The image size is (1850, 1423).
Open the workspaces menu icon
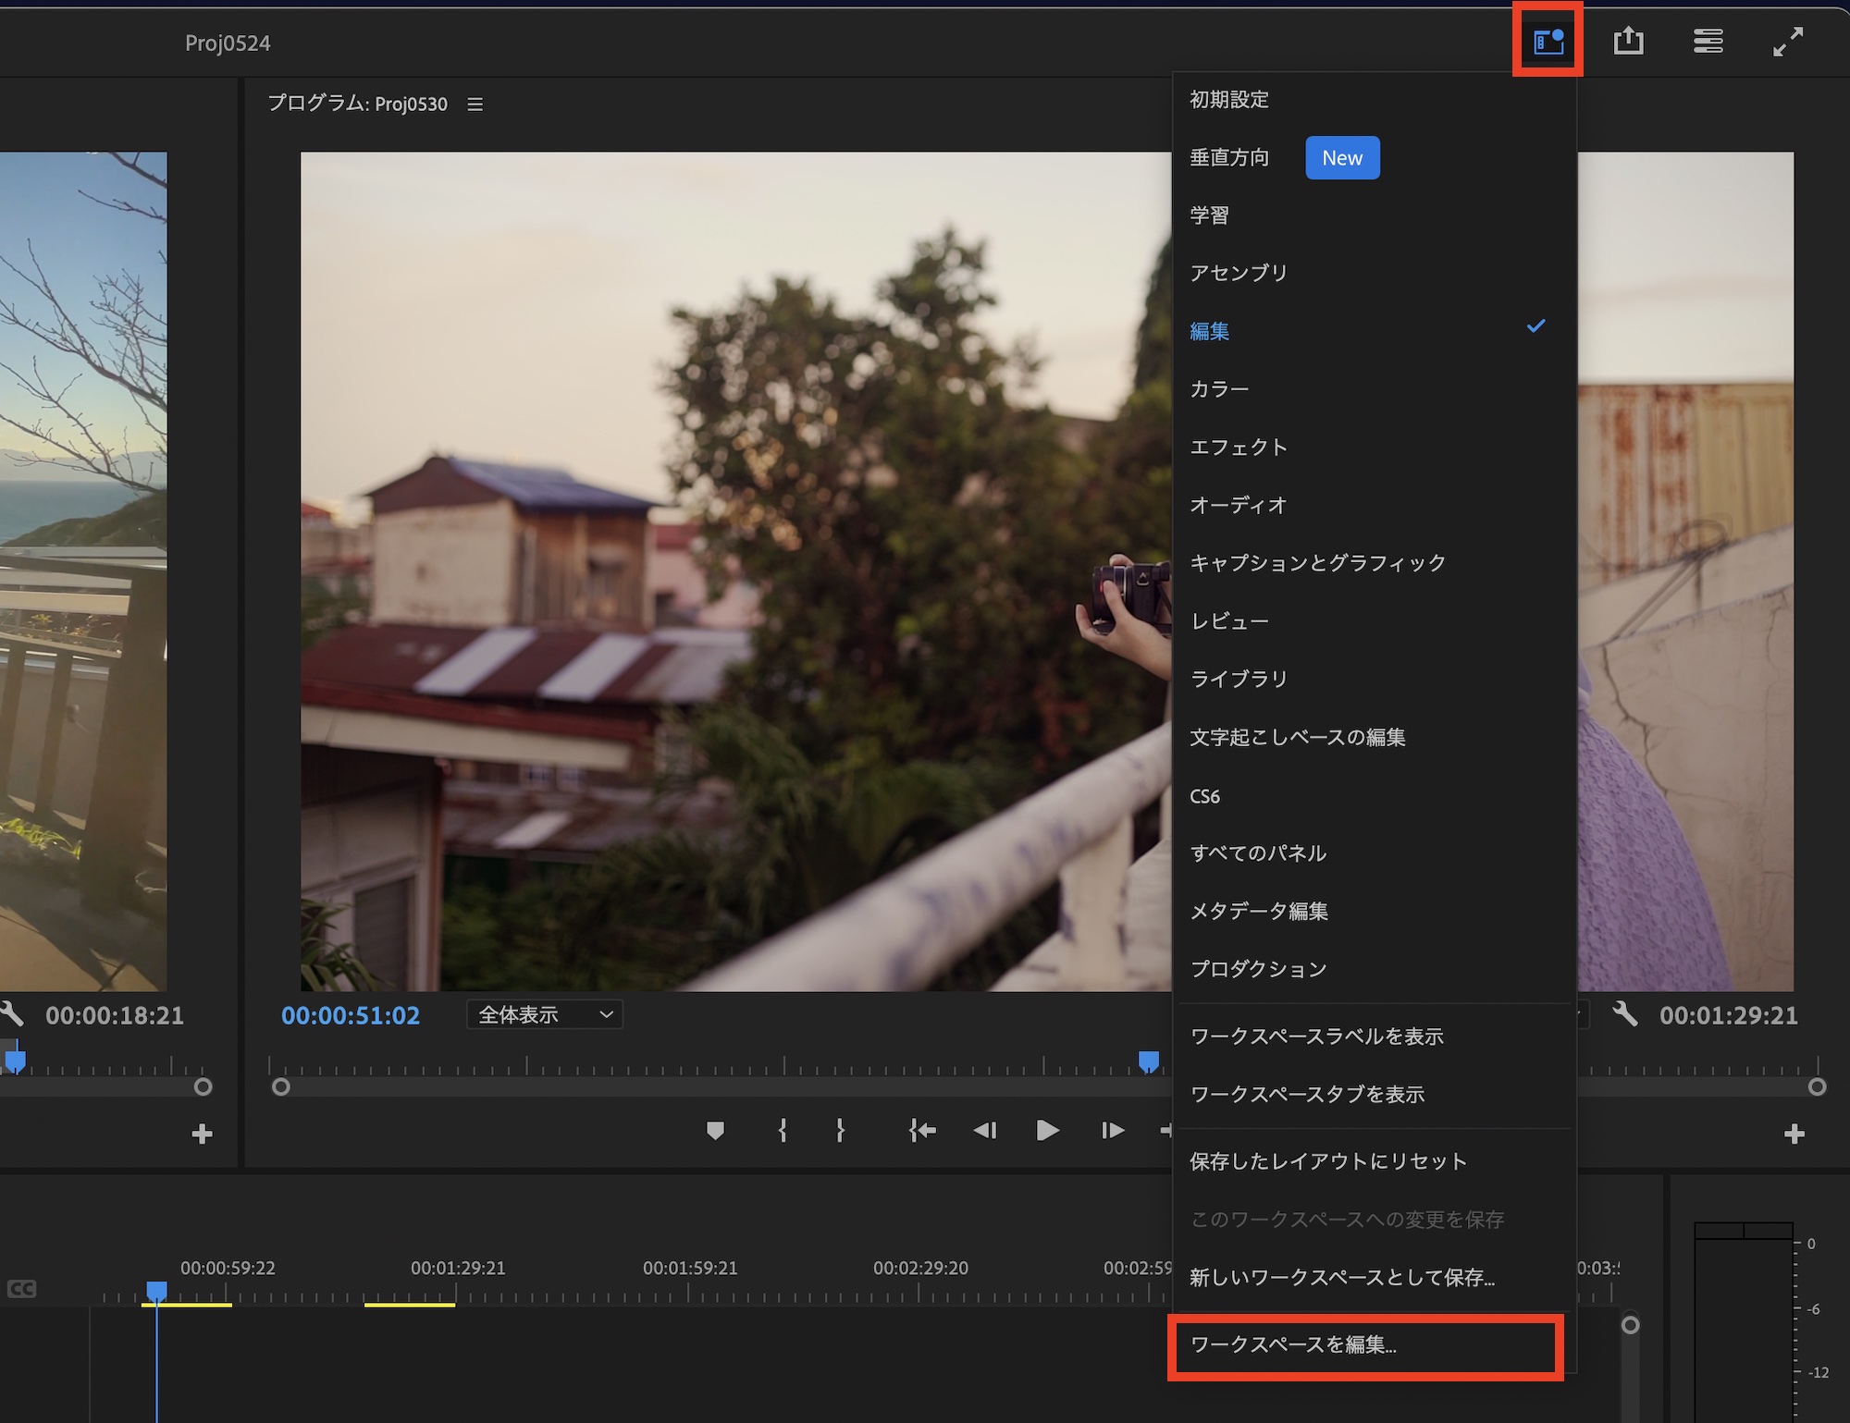[1548, 42]
